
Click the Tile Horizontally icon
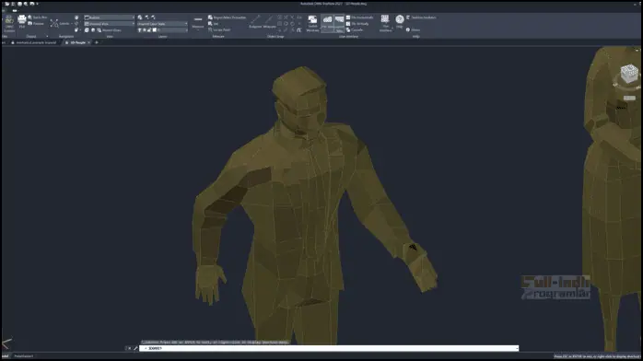pyautogui.click(x=359, y=17)
